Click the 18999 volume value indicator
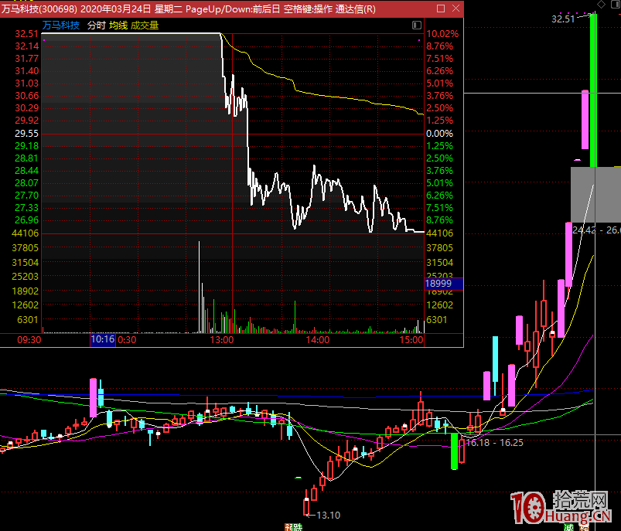 [443, 284]
